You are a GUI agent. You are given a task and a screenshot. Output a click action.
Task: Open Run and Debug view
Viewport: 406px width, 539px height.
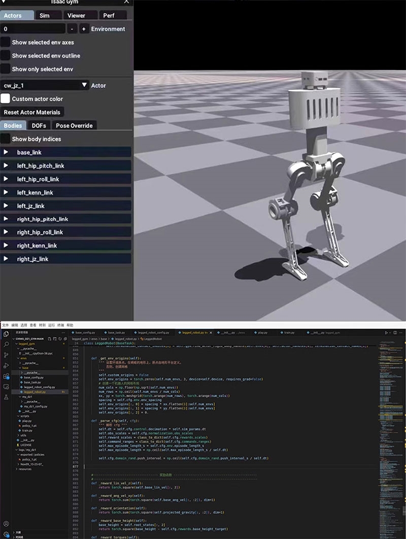(6, 366)
